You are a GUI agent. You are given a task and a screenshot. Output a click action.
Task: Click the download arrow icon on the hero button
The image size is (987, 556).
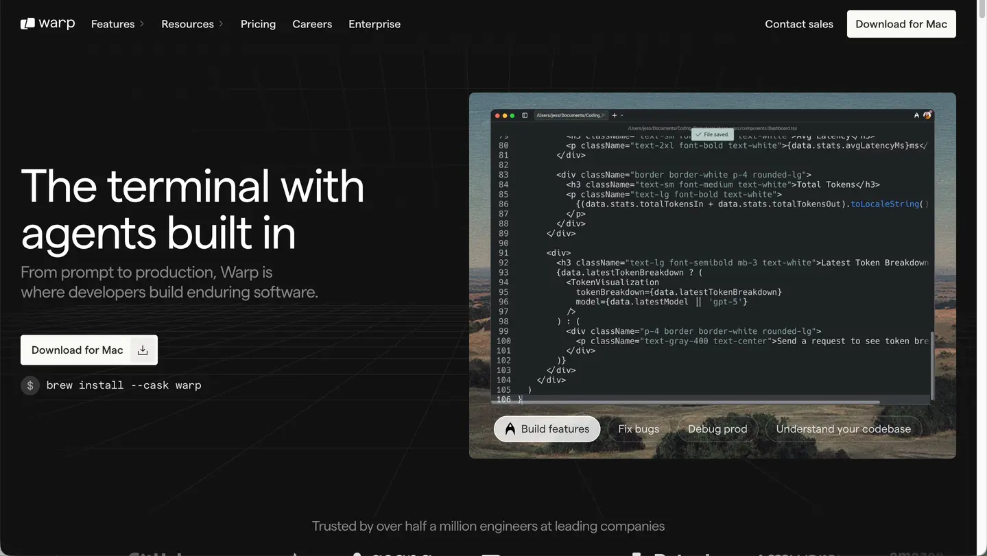tap(143, 350)
